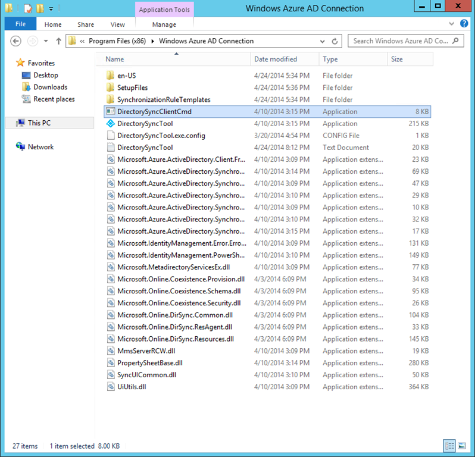Click the blue DirectorySyncTool application icon
475x457 pixels.
tap(111, 123)
